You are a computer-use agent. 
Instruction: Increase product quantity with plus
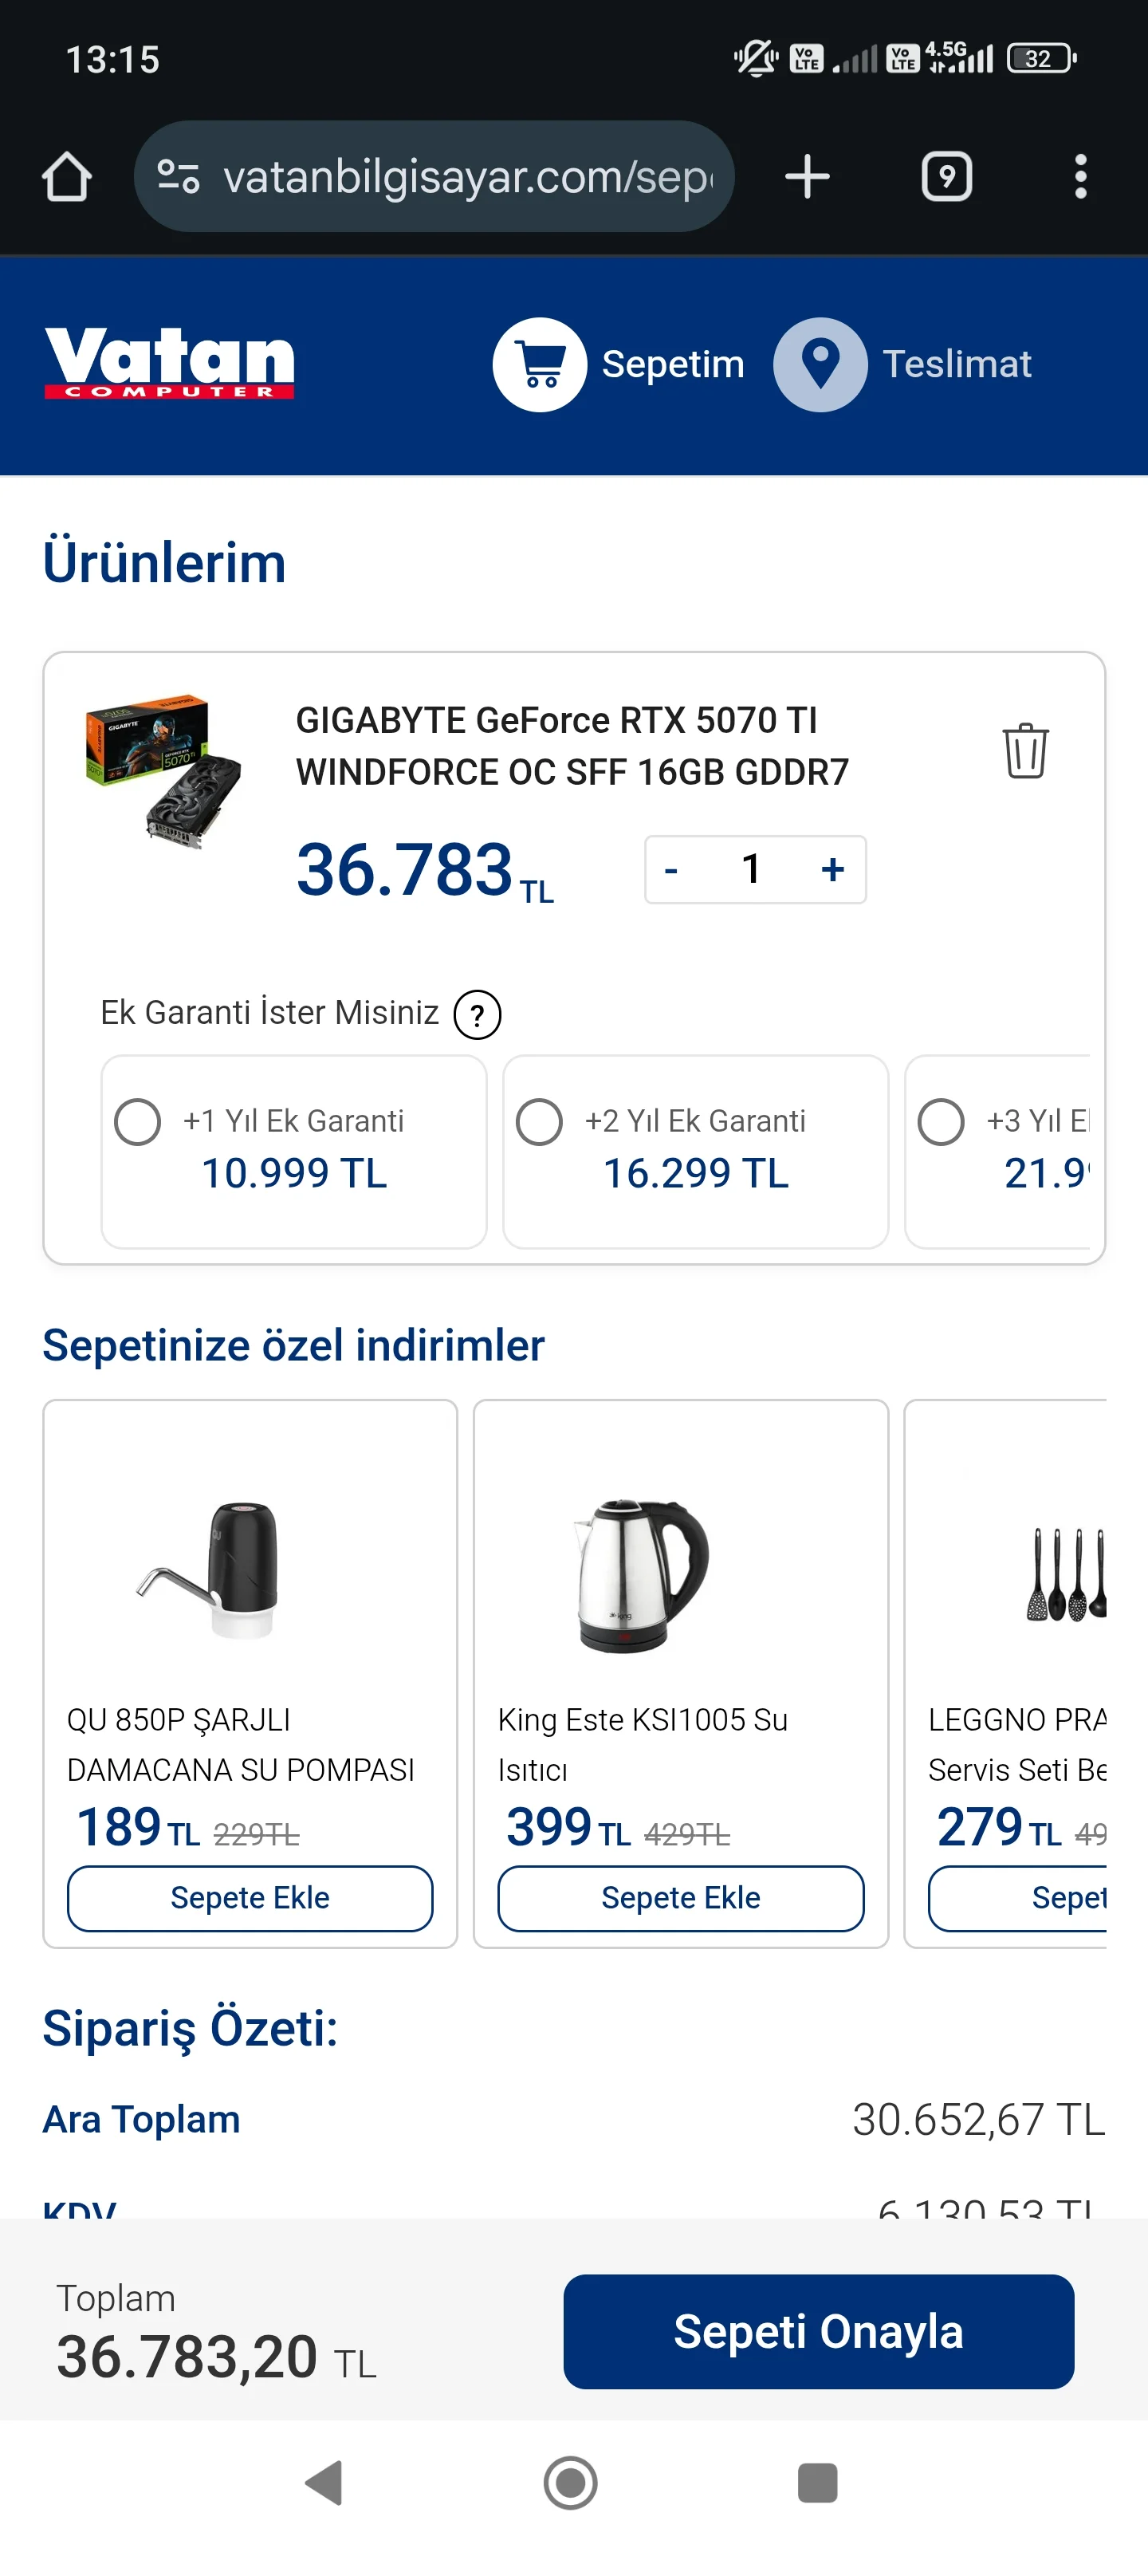point(832,870)
